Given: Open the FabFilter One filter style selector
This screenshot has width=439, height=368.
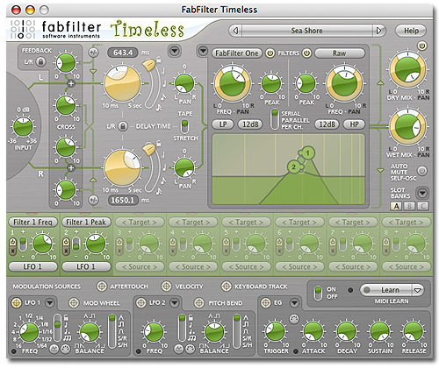Looking at the screenshot, I should 237,53.
